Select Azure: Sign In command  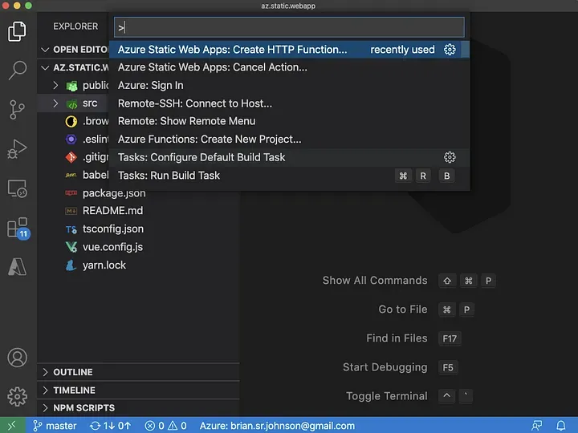tap(289, 86)
